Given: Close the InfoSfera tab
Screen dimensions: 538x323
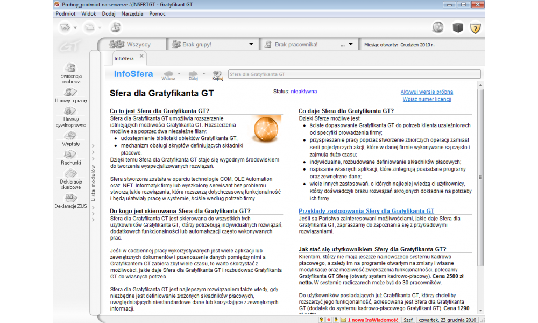Looking at the screenshot, I should point(141,56).
